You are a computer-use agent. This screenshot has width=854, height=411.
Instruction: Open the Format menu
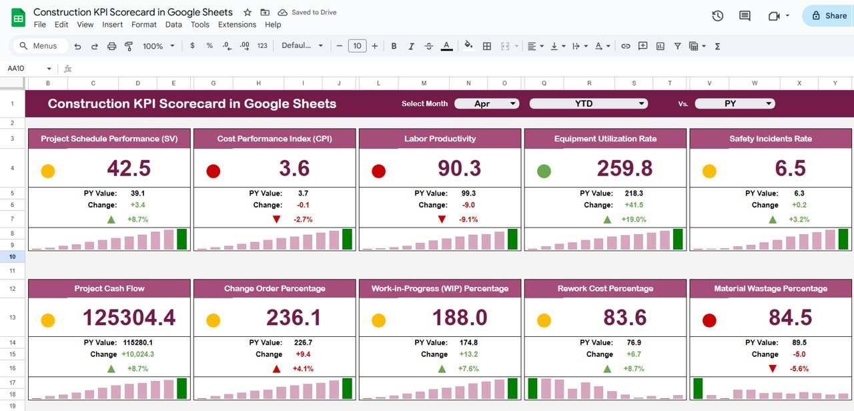[143, 25]
